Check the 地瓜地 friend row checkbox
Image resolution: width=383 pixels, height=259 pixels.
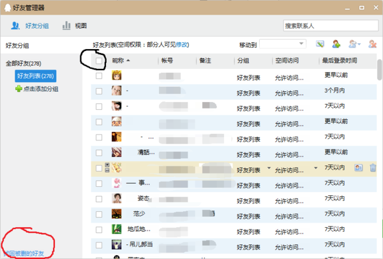99,230
